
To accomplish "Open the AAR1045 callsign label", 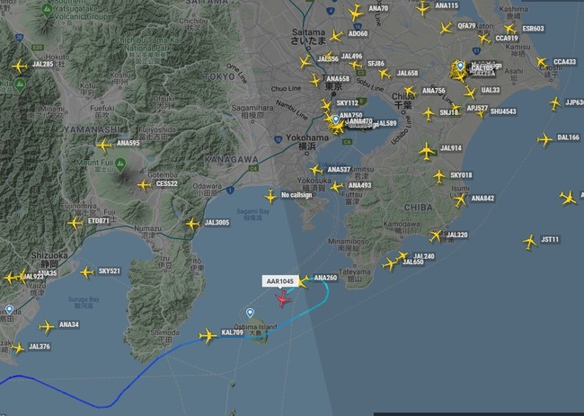I will (280, 281).
